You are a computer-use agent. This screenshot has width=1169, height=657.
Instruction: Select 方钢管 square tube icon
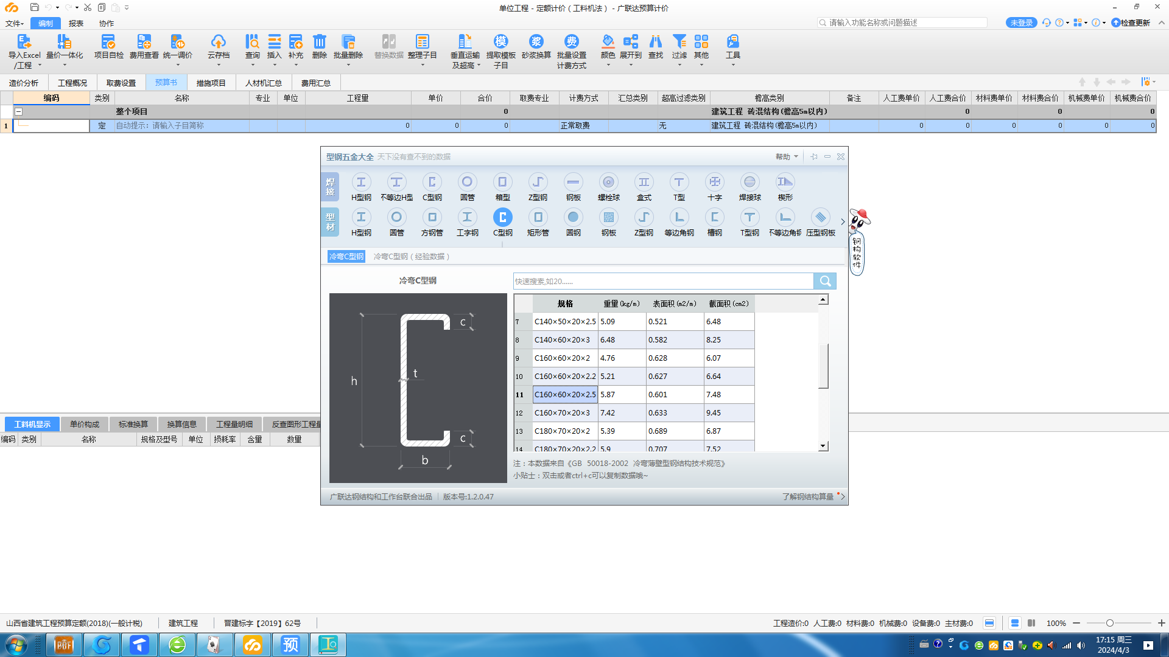(432, 217)
